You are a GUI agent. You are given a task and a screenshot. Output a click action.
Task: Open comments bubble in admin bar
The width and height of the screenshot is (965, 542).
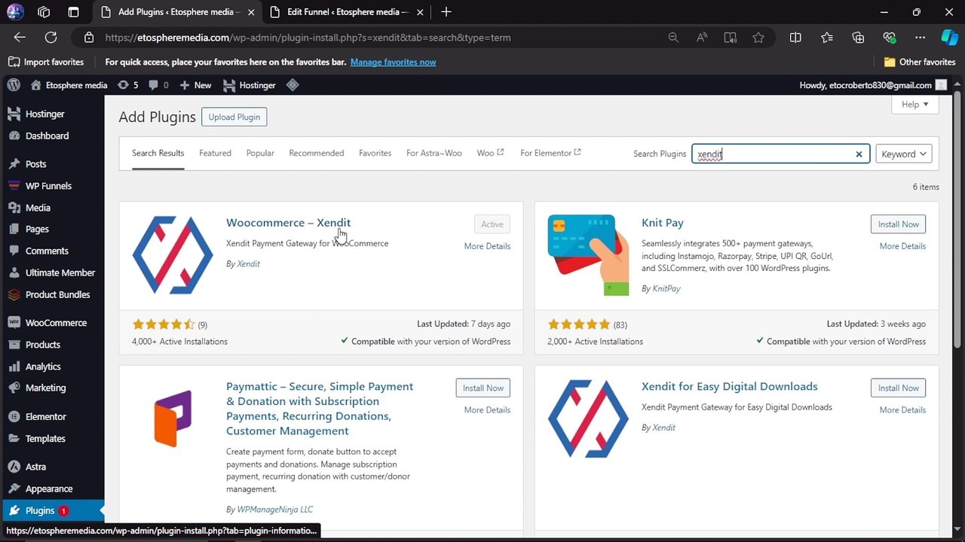158,85
